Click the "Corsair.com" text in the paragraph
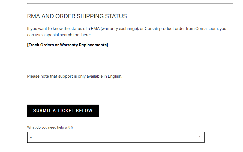The height and width of the screenshot is (152, 243). [207, 29]
